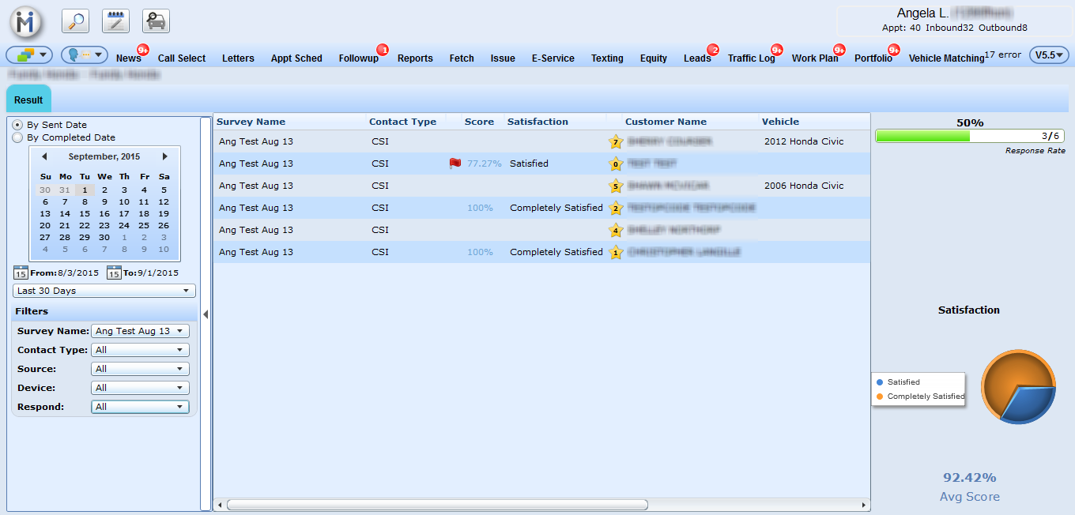Viewport: 1075px width, 515px height.
Task: Open the V5.5 version dropdown
Action: click(1049, 55)
